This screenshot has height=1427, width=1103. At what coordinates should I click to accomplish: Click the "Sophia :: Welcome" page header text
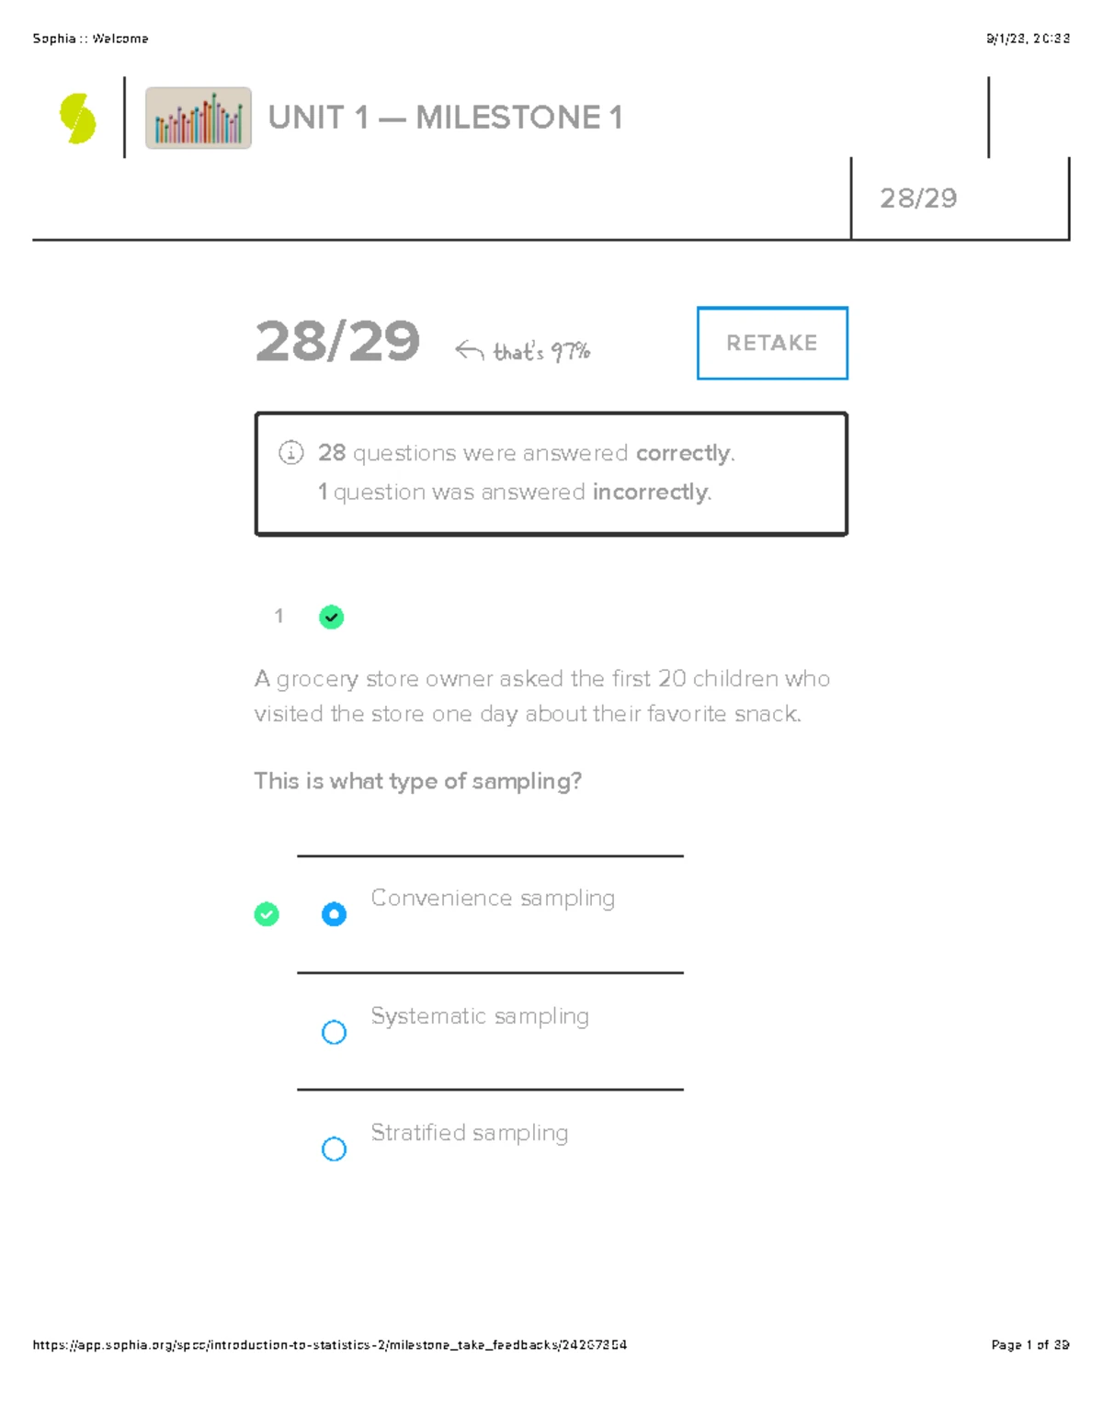tap(90, 39)
